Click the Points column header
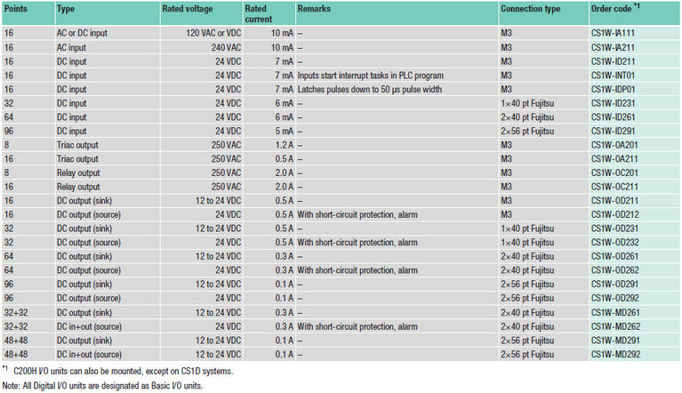Viewport: 682px width, 393px height. coord(17,8)
